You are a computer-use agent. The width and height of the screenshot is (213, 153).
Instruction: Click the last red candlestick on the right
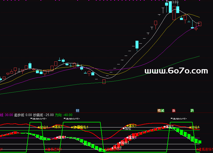pos(200,24)
